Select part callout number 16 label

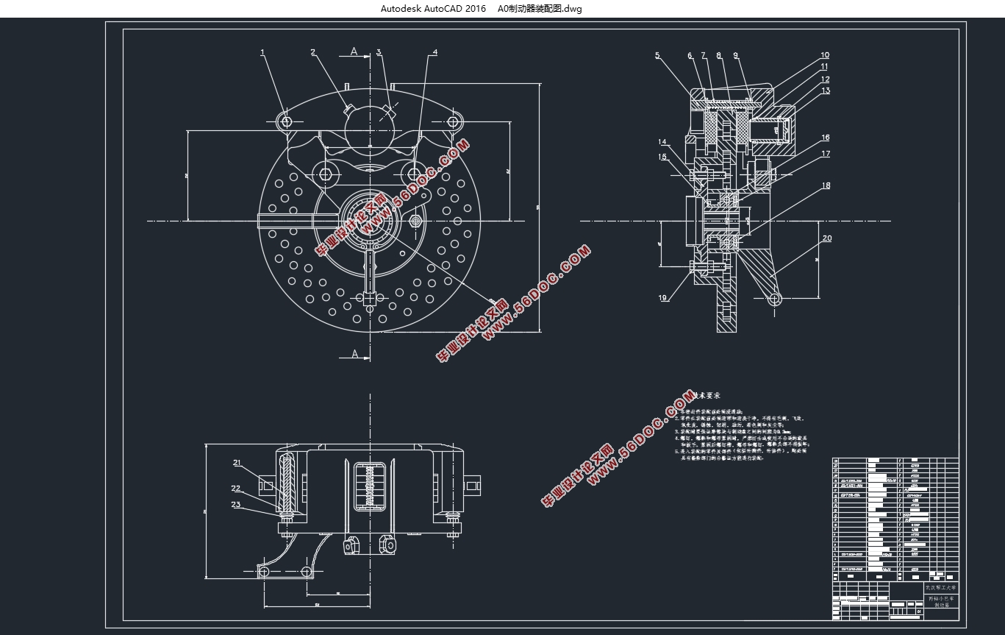[826, 138]
